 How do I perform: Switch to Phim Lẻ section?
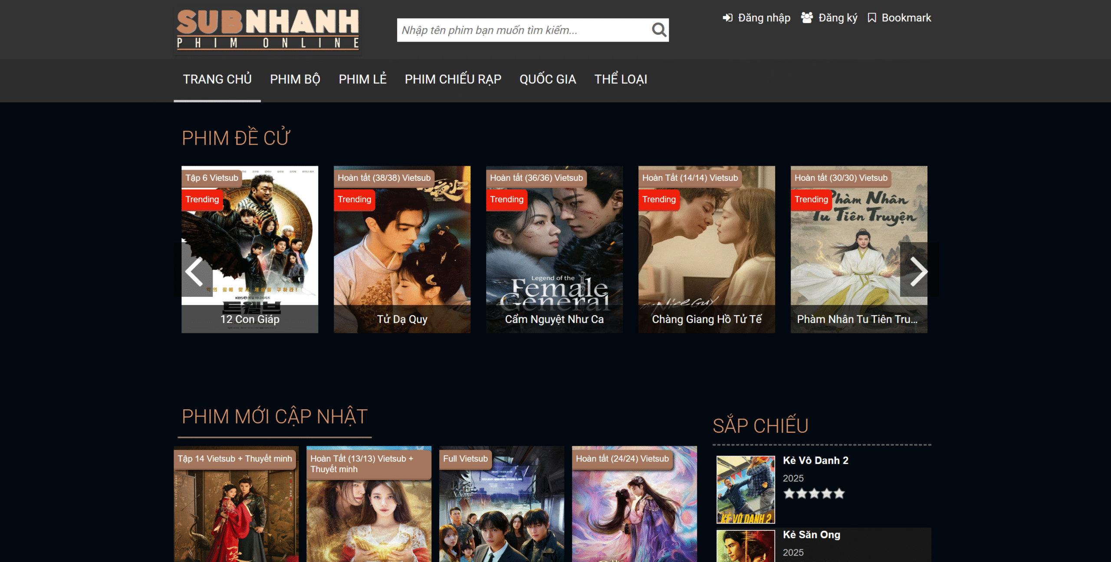point(362,79)
